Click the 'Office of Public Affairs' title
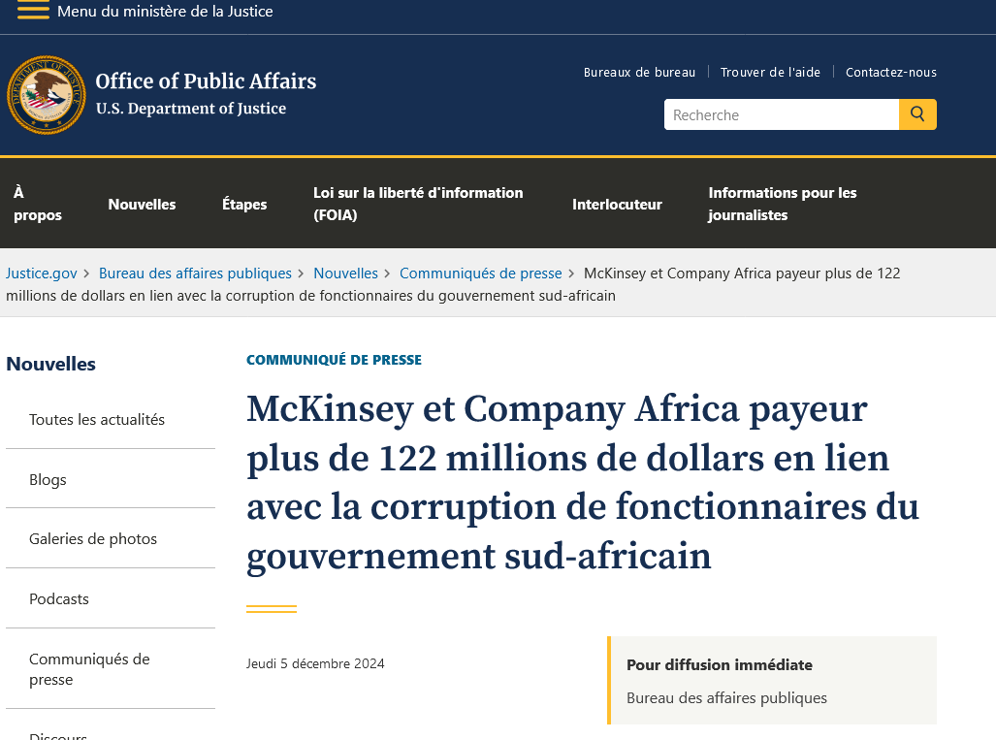This screenshot has height=740, width=996. (x=206, y=81)
